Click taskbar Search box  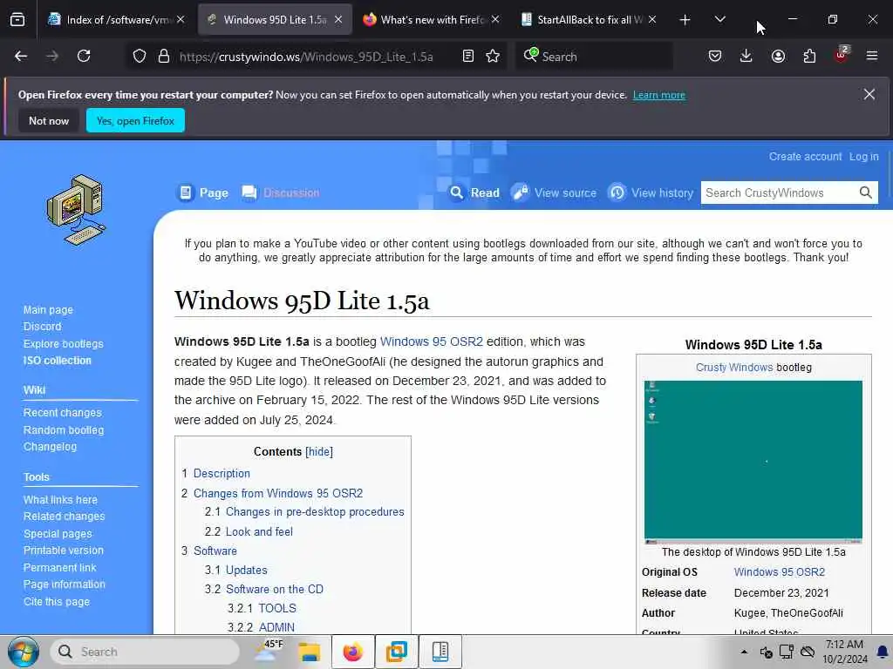coord(146,652)
